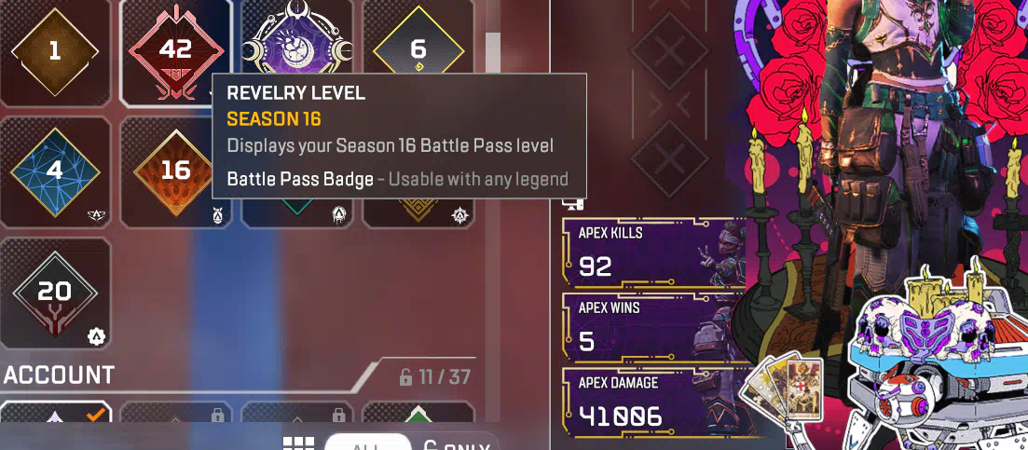Click the grid view icon
Viewport: 1028px width, 450px height.
[x=298, y=443]
